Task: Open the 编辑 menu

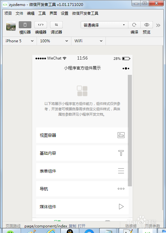Action: point(31,13)
